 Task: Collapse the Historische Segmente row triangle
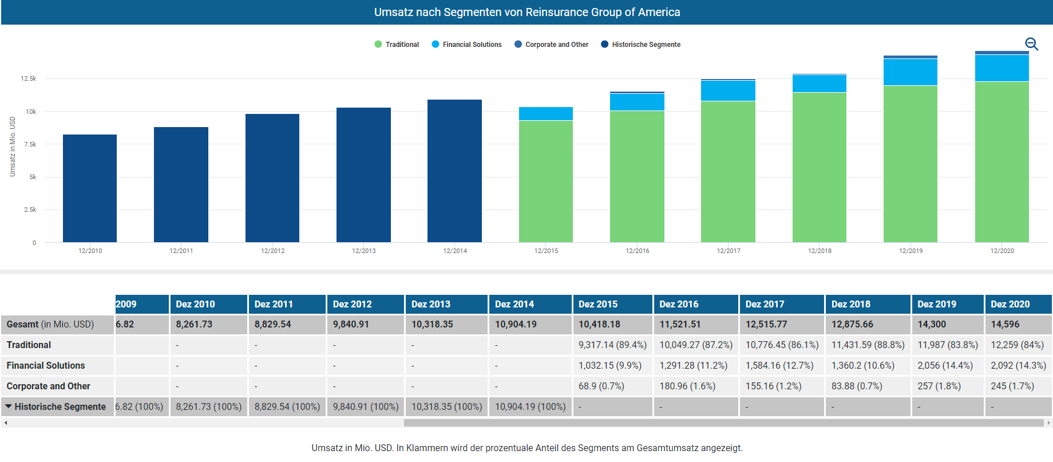tap(9, 406)
